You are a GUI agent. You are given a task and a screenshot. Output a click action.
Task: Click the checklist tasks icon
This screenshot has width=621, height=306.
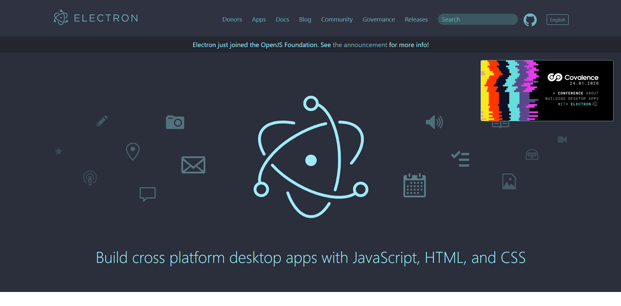460,159
